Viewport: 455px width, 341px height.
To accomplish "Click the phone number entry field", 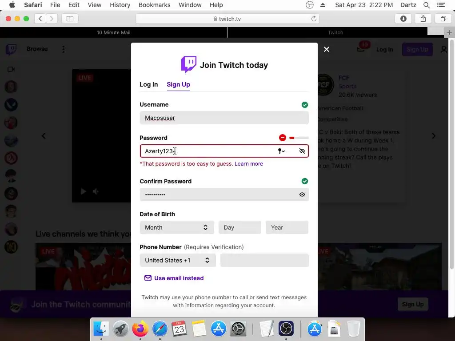I will coord(264,260).
